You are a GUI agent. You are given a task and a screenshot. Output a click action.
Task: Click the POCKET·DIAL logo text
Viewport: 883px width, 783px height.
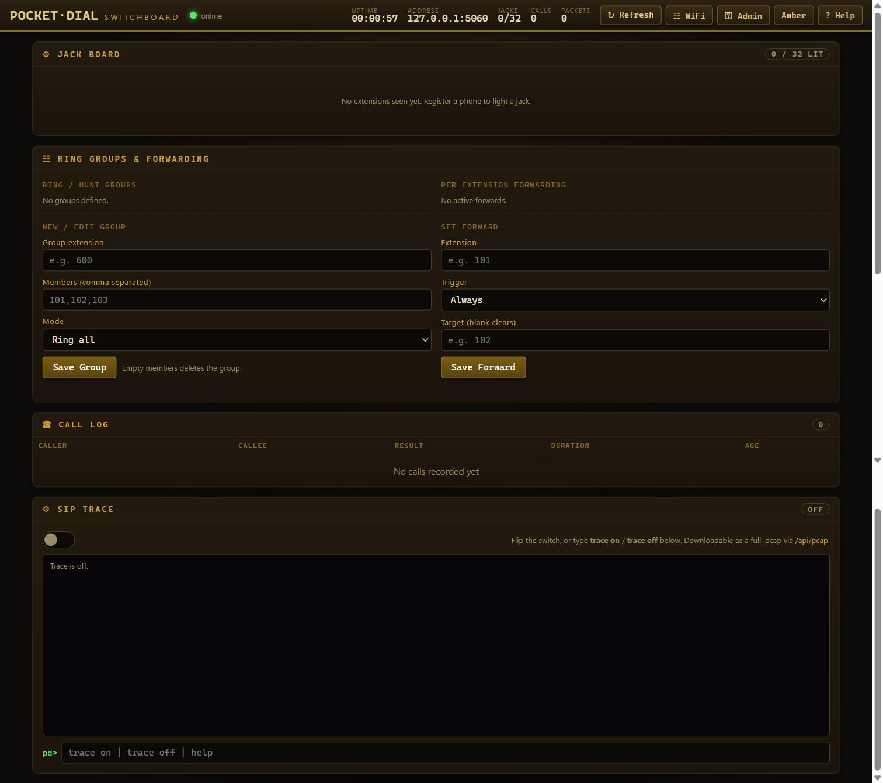(54, 16)
